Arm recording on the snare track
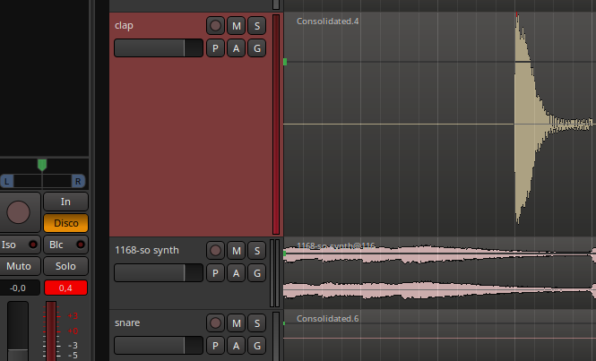The width and height of the screenshot is (596, 361). 215,322
